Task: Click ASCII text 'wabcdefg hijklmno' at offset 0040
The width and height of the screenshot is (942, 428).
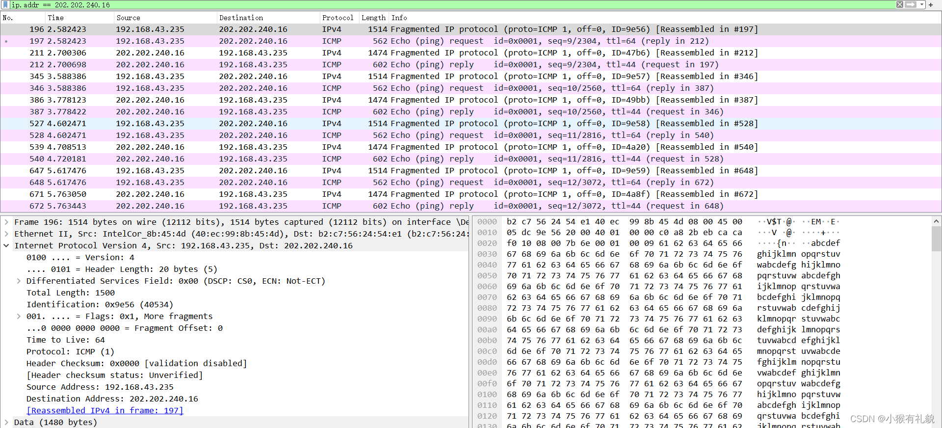Action: (x=798, y=265)
